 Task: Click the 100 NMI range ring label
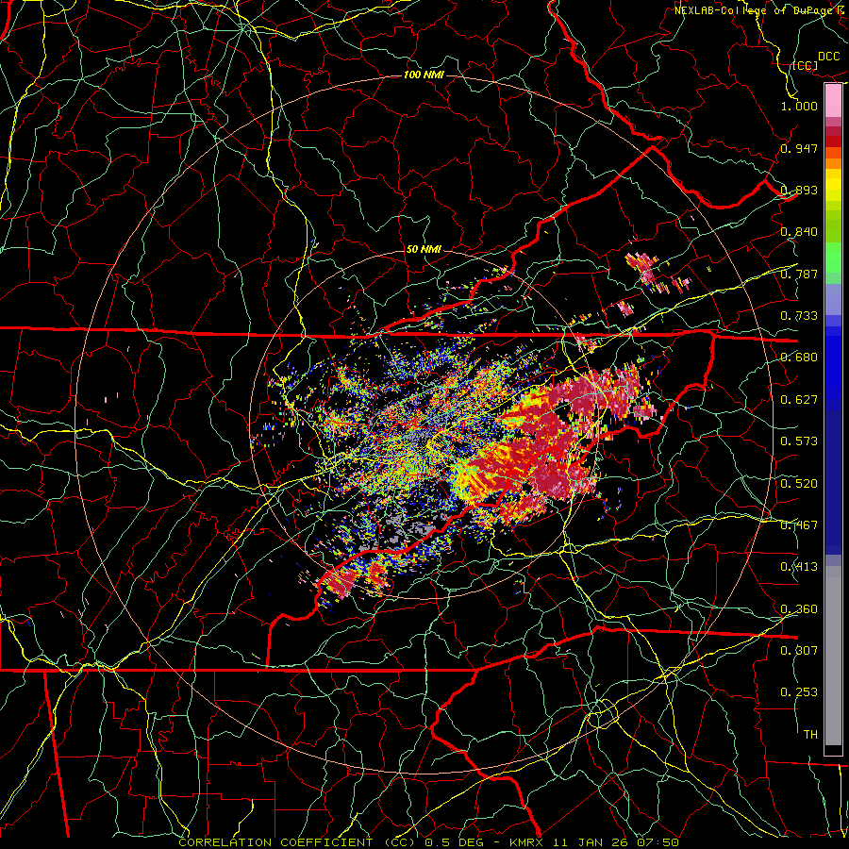point(424,75)
